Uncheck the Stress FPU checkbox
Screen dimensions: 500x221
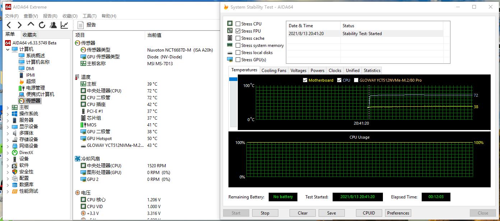click(238, 31)
